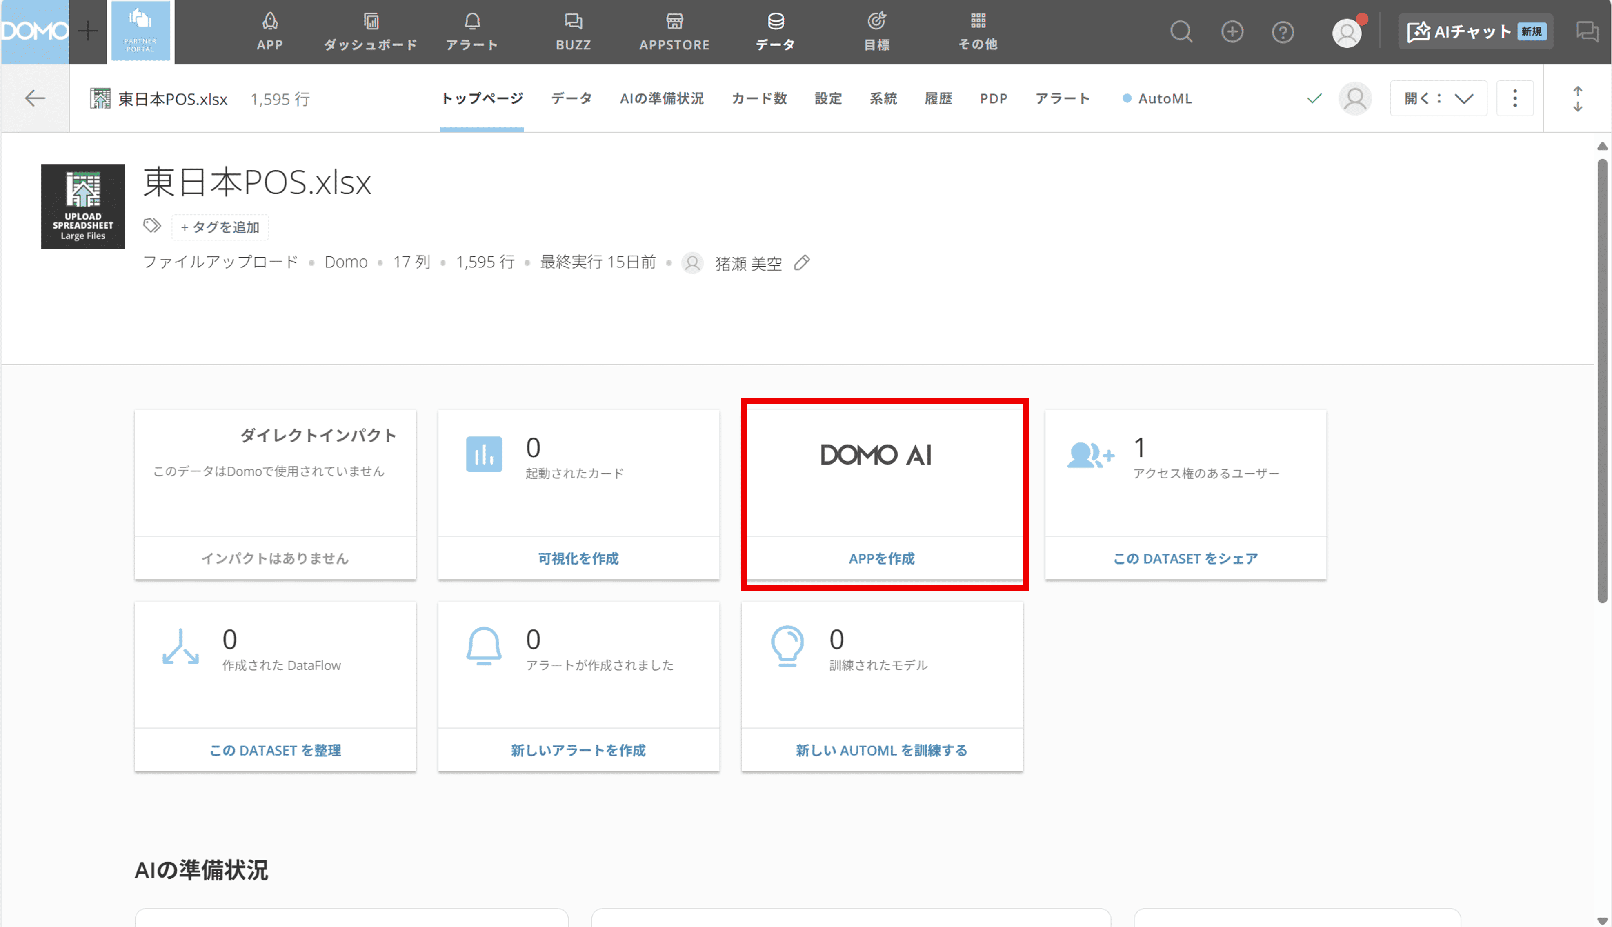The height and width of the screenshot is (927, 1612).
Task: Click the タグを追加 field
Action: [x=220, y=227]
